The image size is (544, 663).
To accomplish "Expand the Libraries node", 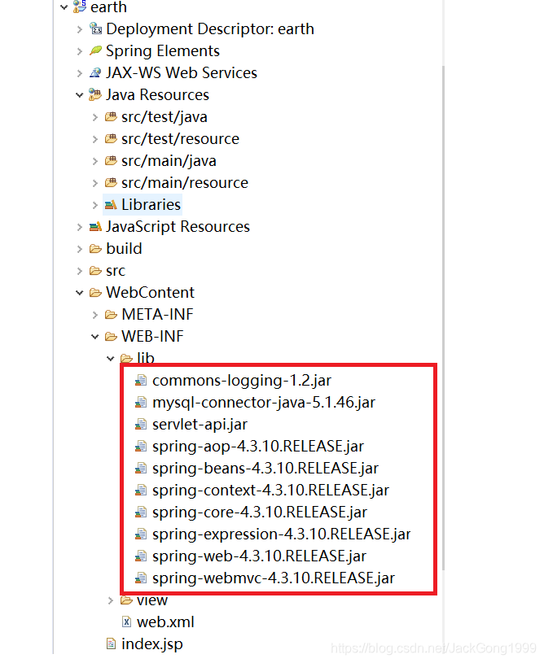I will (95, 206).
